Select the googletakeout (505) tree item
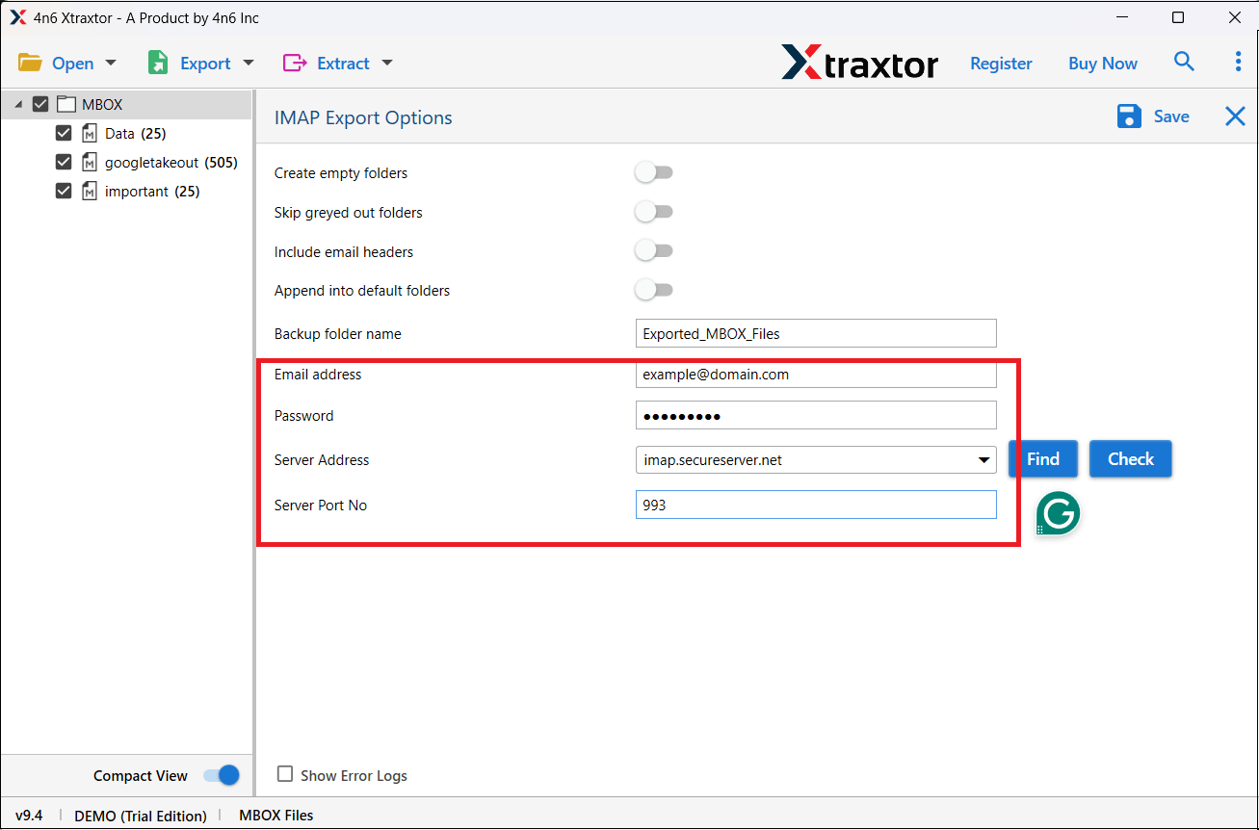The height and width of the screenshot is (830, 1259). tap(171, 162)
